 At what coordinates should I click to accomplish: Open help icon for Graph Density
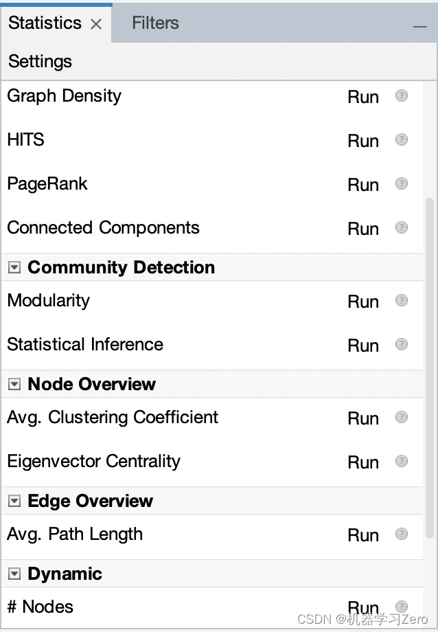tap(402, 95)
